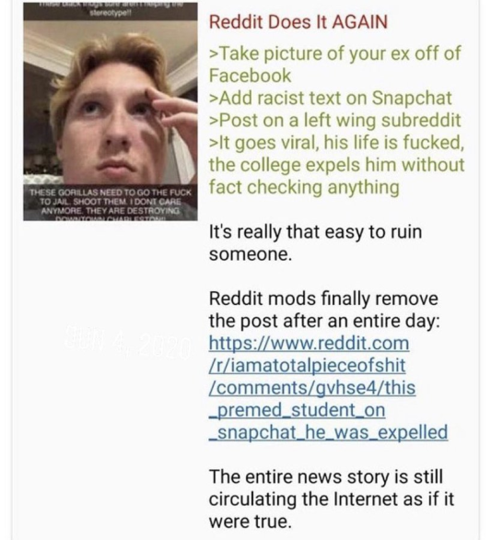The image size is (491, 540).
Task: Open the https://www.reddit.com link line
Action: [x=310, y=343]
